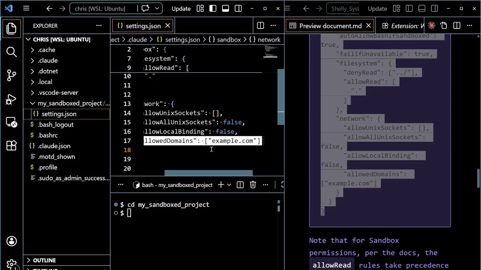Open editor more actions ellipsis in left window
Screen dimensions: 481x270
(273, 26)
